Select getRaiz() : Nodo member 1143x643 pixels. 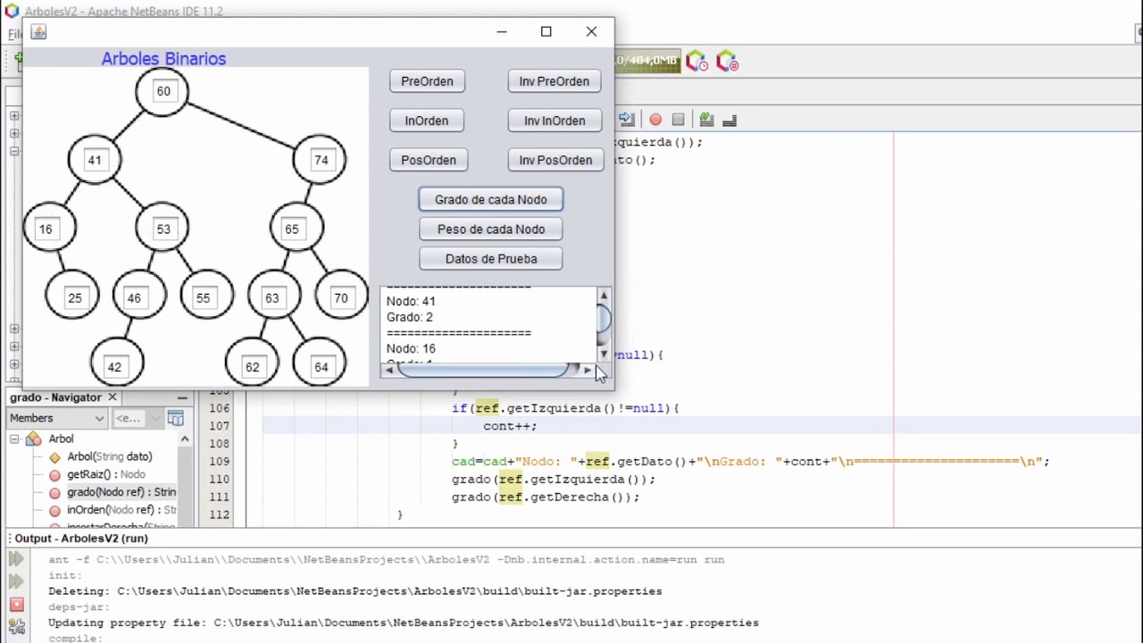point(105,474)
